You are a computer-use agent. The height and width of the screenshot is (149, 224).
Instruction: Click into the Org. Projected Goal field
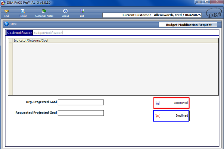[x=81, y=102]
